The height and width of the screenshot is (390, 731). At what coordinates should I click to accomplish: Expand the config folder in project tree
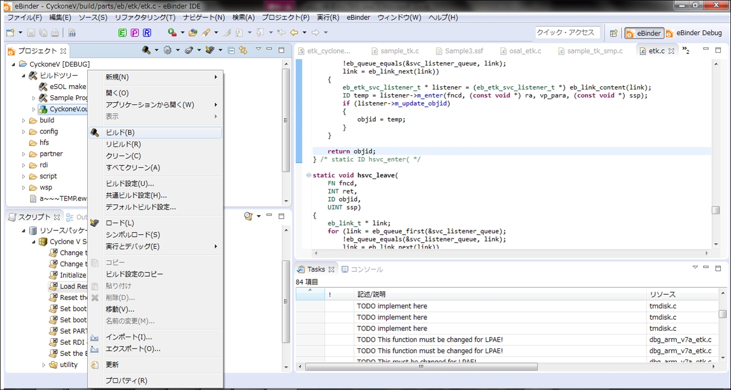[24, 131]
